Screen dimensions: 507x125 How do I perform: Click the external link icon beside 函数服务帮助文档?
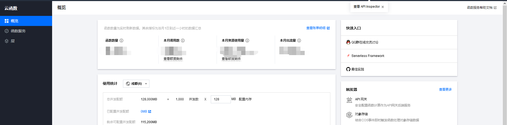[x=495, y=8]
